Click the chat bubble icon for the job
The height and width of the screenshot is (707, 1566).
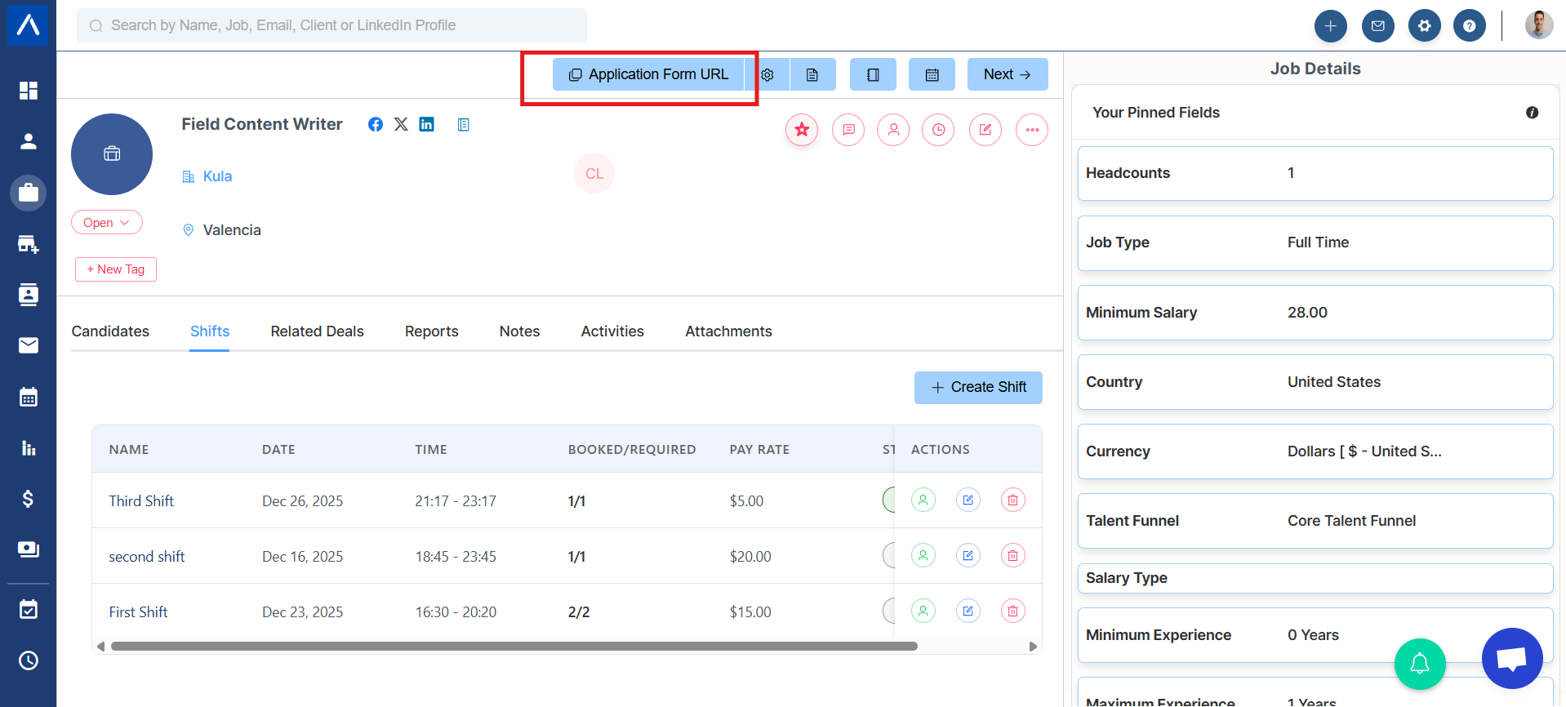coord(848,130)
